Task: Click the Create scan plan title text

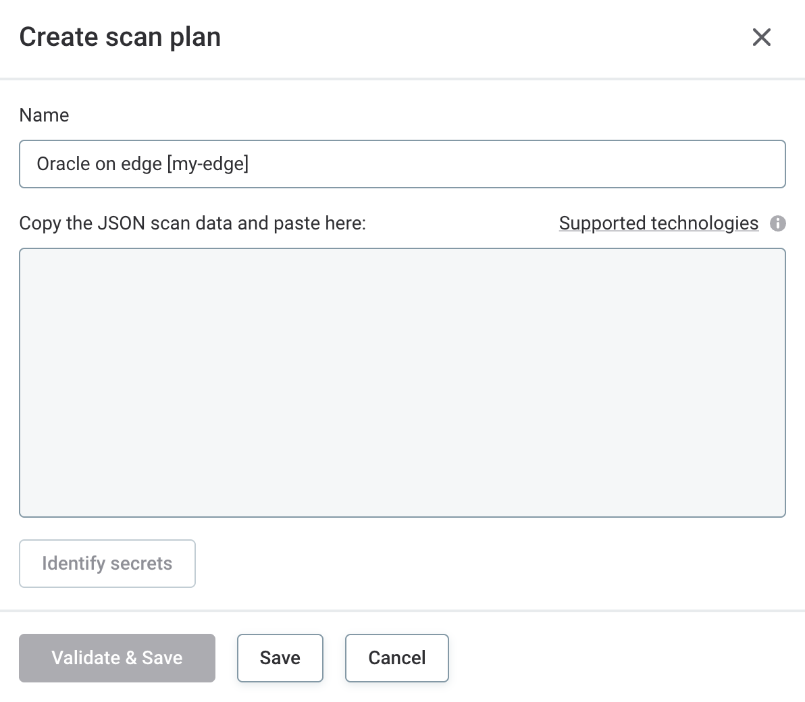Action: (x=120, y=36)
